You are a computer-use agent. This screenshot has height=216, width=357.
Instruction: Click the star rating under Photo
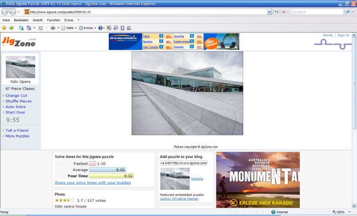(64, 200)
